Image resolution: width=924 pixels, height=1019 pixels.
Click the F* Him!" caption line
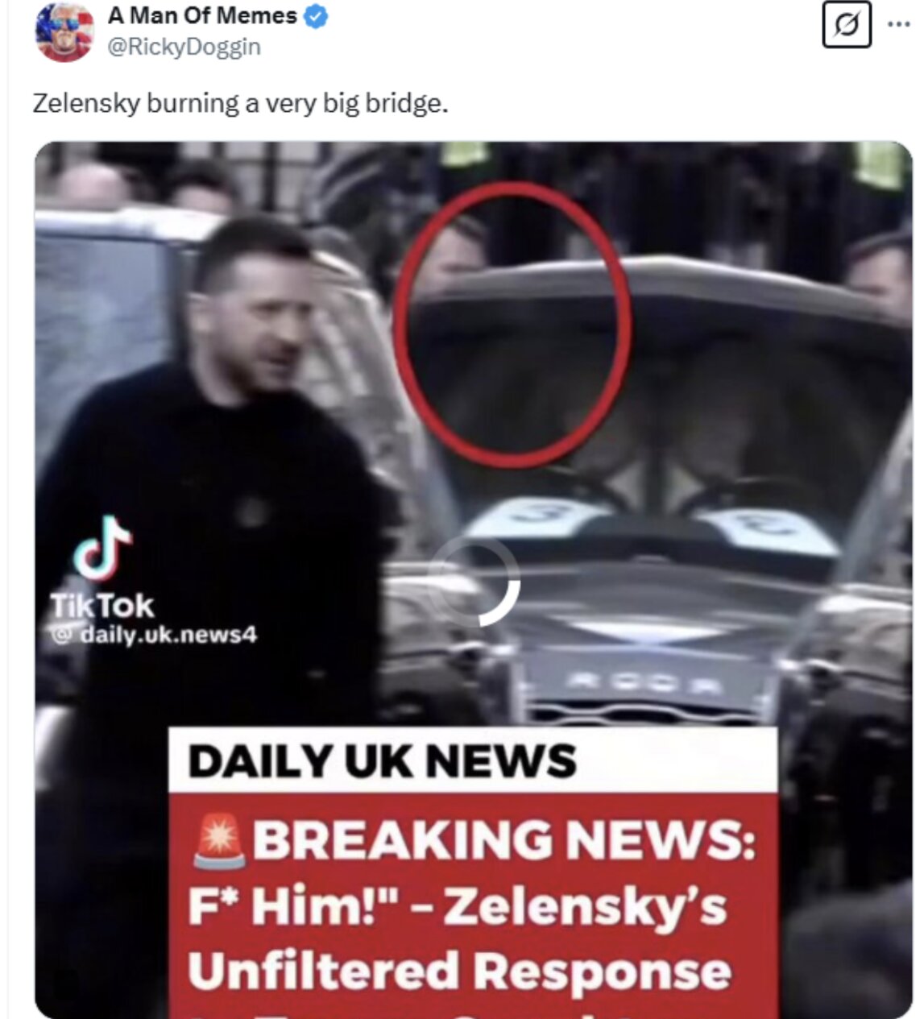click(x=307, y=907)
